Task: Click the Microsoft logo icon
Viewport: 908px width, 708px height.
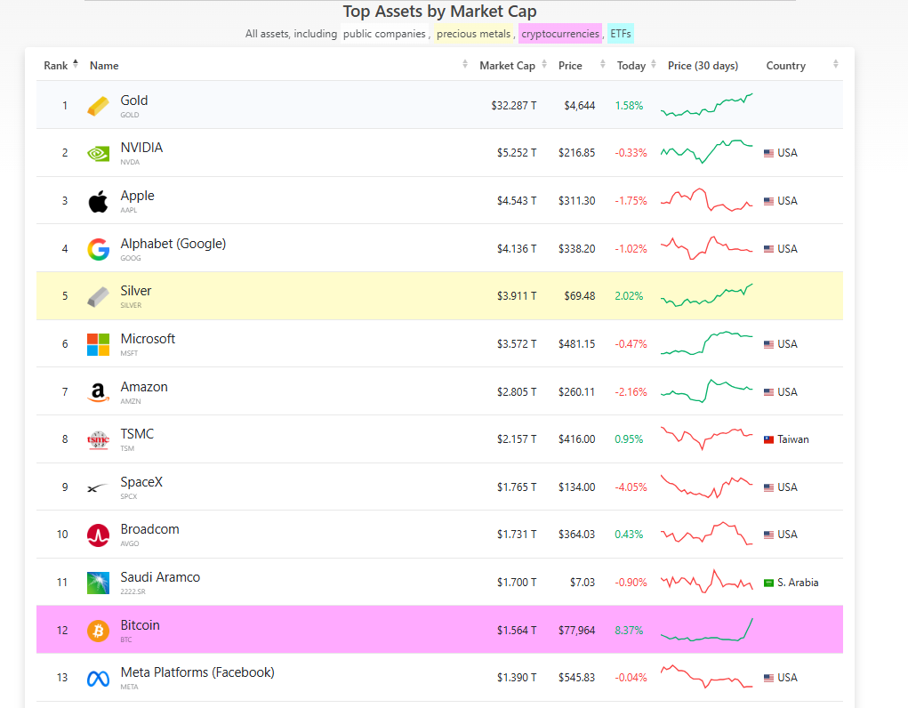Action: pos(98,344)
